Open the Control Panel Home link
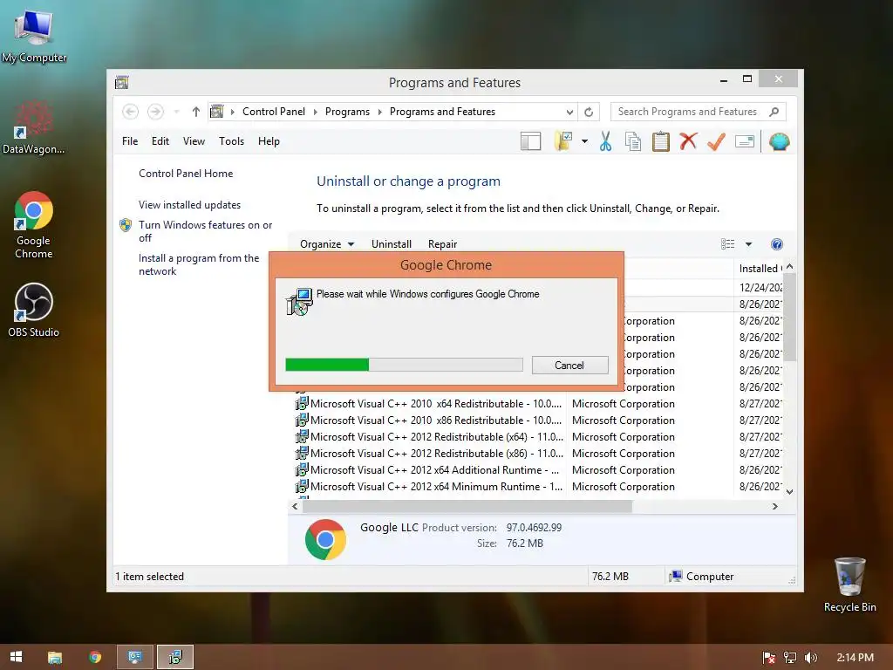 186,174
